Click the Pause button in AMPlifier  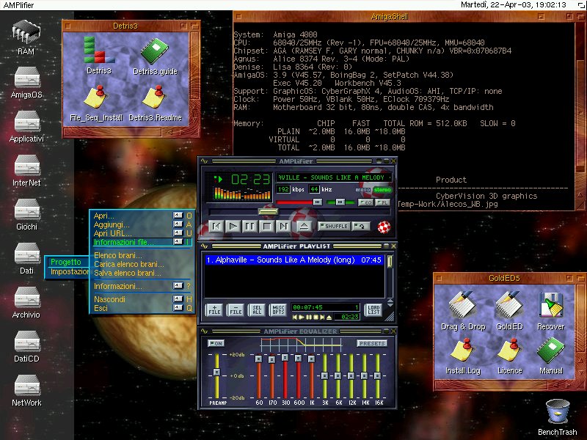click(x=250, y=227)
